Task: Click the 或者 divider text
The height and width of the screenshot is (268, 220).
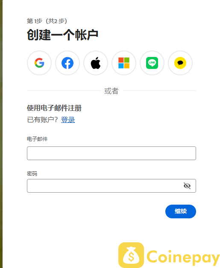Action: click(111, 91)
